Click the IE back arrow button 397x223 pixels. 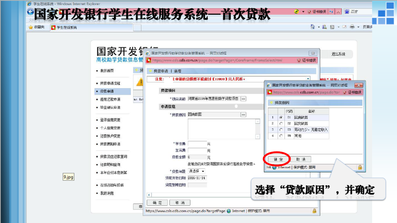point(31,12)
